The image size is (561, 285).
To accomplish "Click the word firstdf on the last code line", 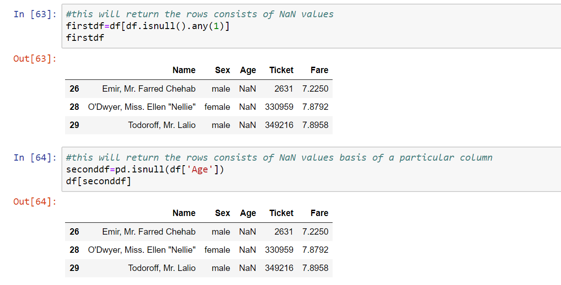I will point(85,38).
